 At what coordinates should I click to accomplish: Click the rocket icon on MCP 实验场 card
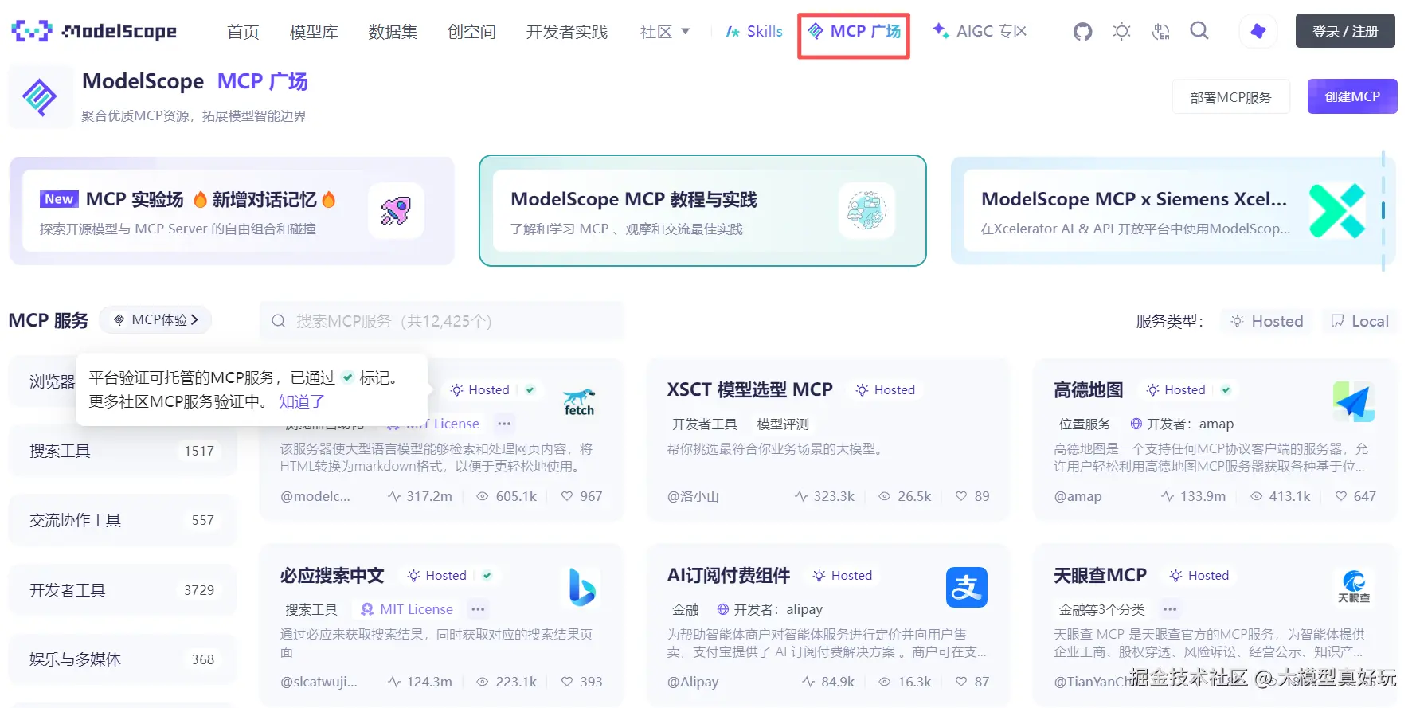pos(396,210)
